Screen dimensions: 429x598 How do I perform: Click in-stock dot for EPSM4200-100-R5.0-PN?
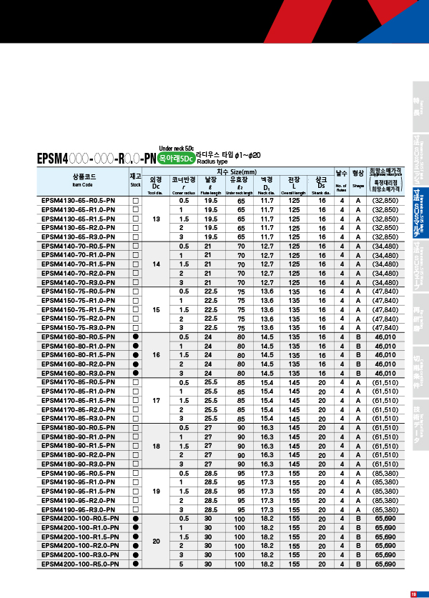tap(136, 564)
